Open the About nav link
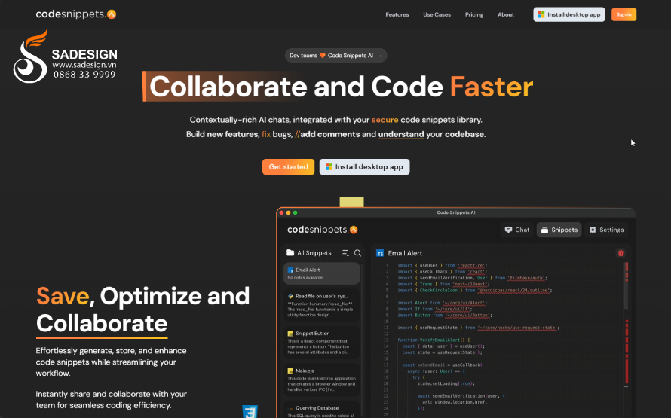 click(x=505, y=14)
